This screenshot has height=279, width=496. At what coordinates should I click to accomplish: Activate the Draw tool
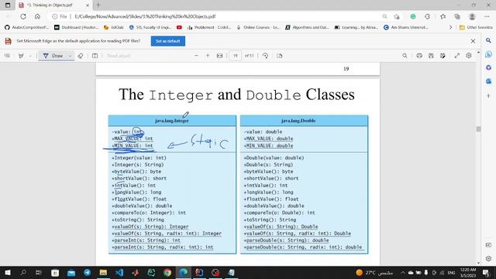(x=53, y=56)
